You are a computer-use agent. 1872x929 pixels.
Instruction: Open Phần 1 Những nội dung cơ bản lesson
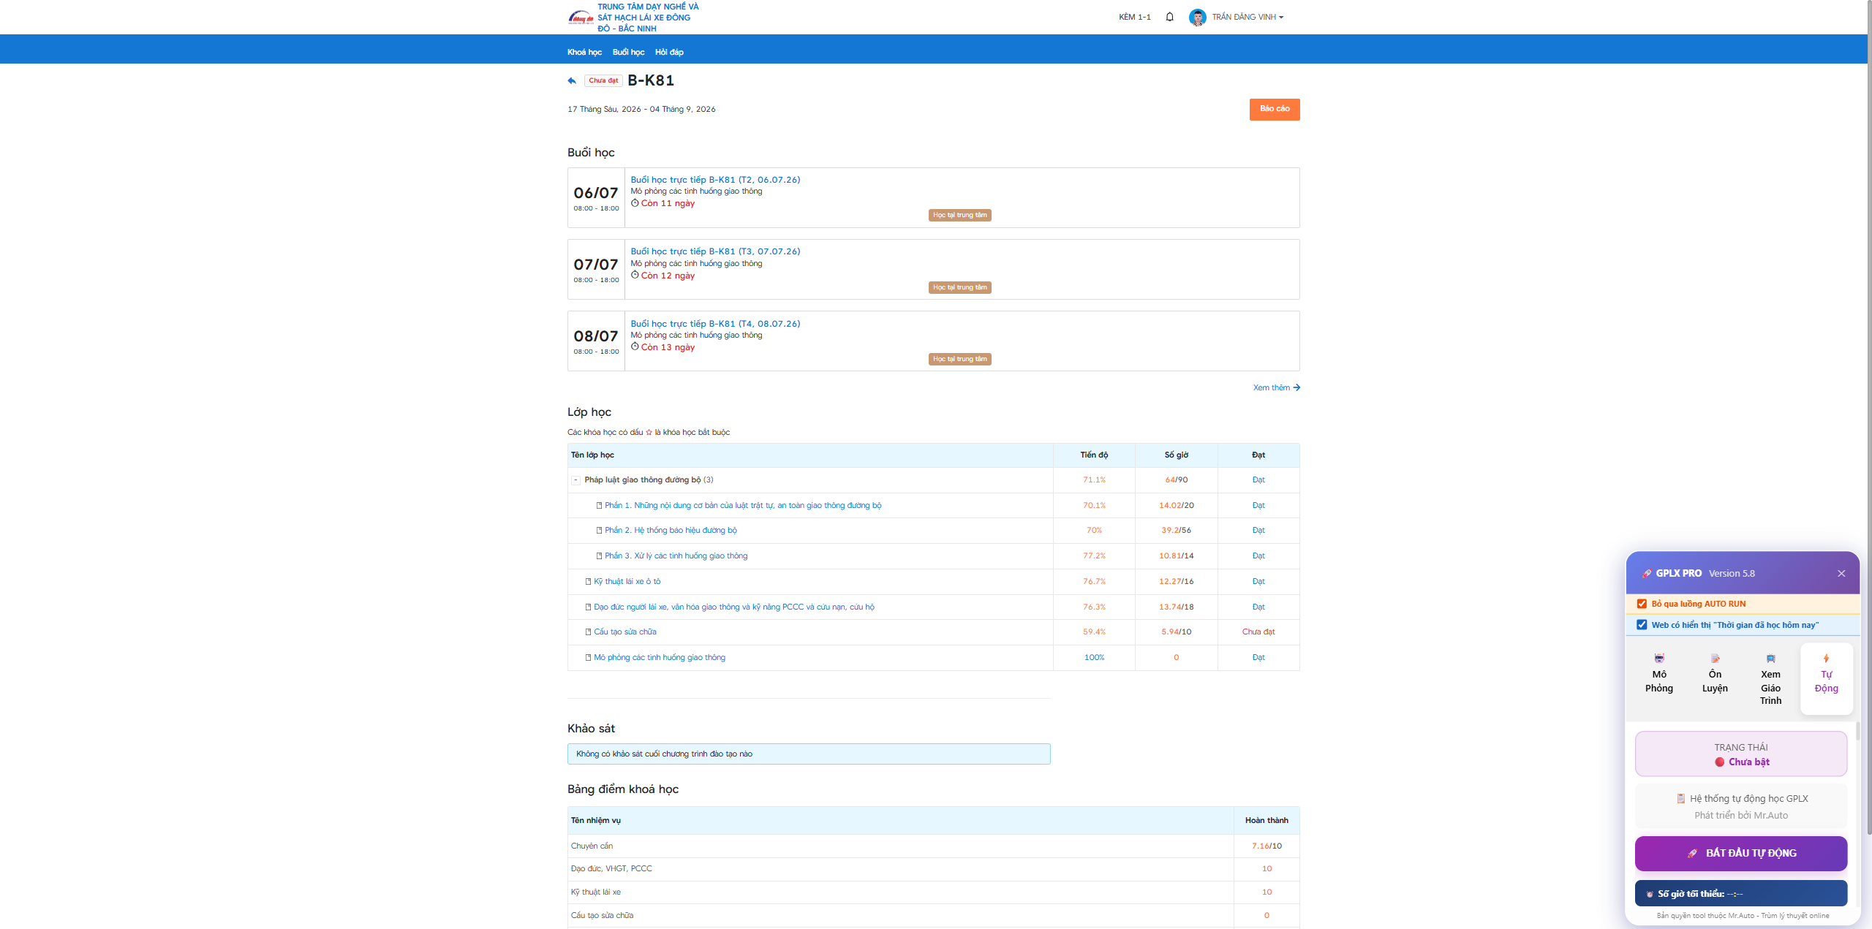[743, 505]
